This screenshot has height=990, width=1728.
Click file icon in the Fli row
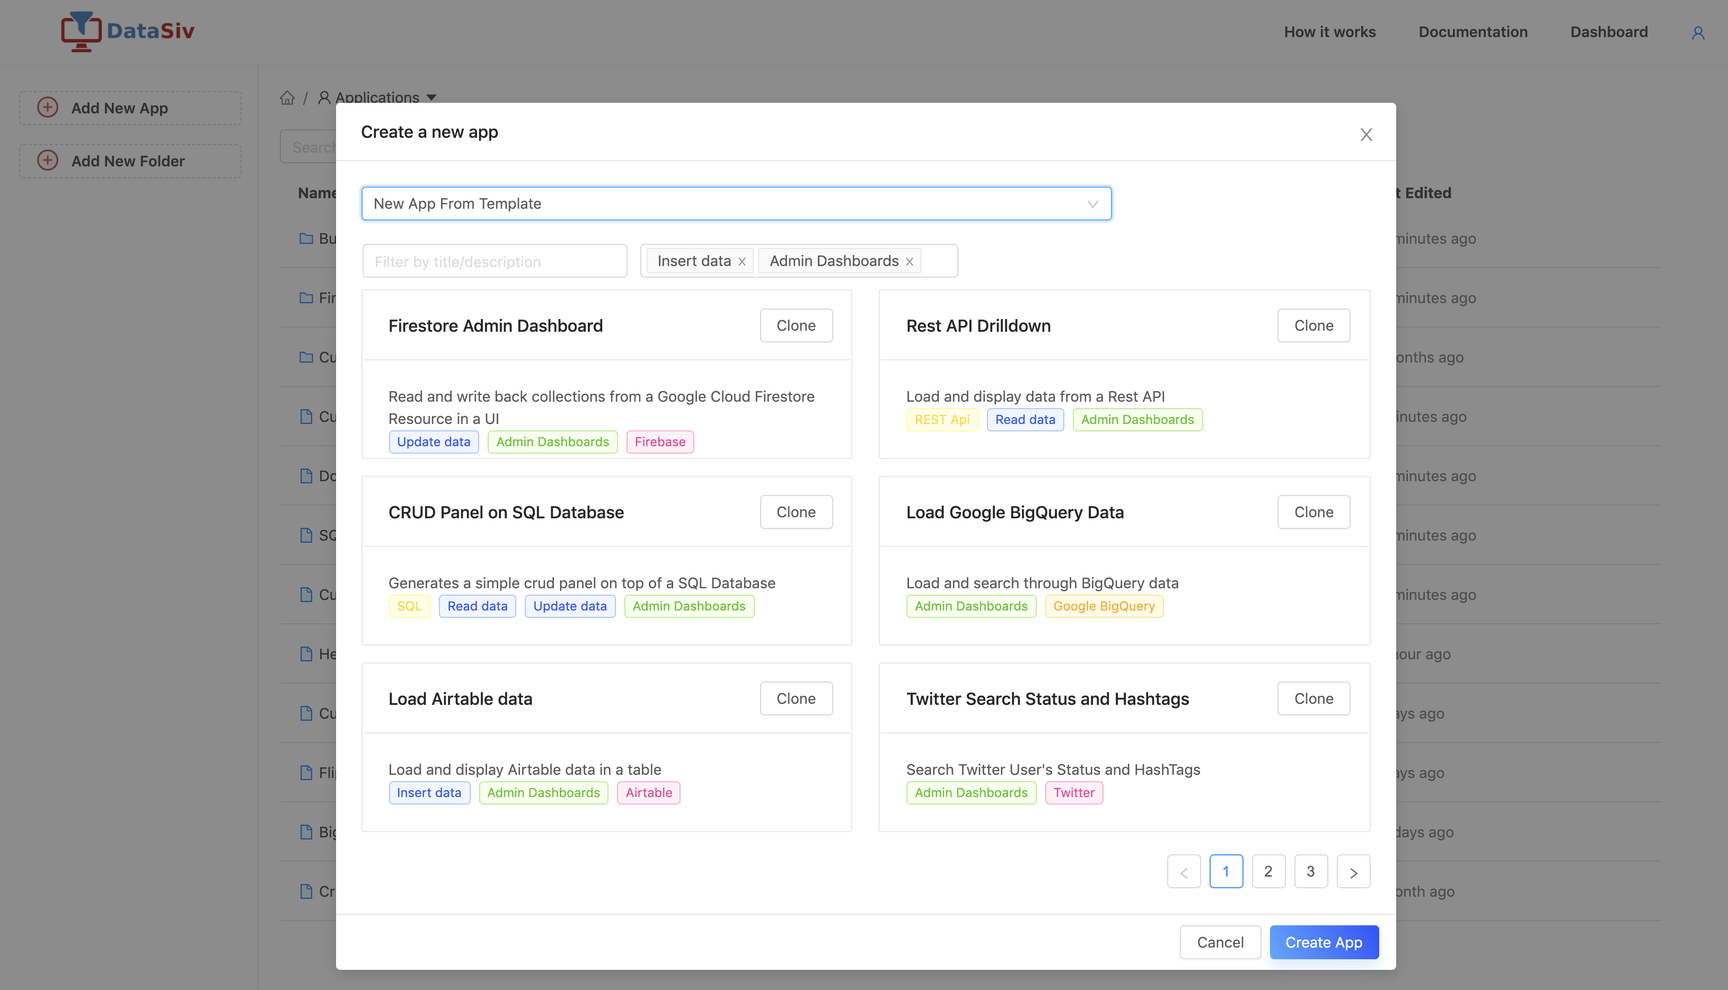[306, 772]
